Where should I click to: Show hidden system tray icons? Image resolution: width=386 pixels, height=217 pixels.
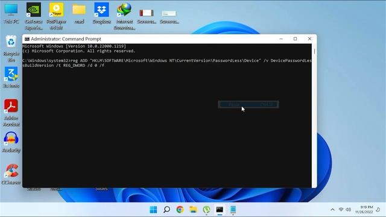point(332,210)
